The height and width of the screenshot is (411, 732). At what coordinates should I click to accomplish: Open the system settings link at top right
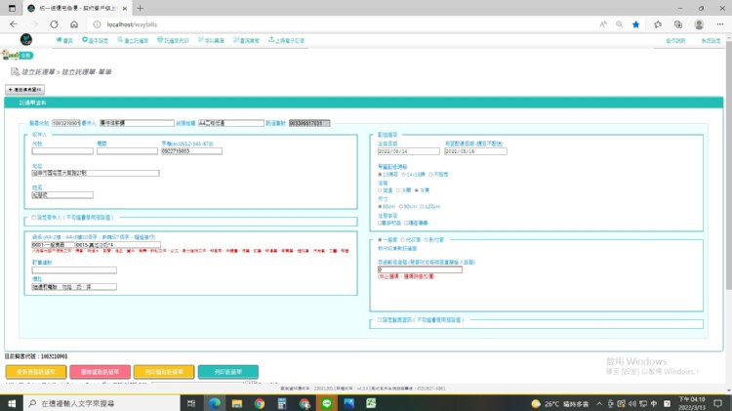coord(711,41)
